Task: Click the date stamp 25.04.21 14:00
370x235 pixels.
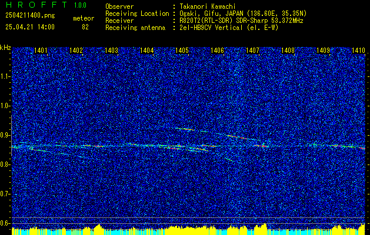Action: pos(30,27)
